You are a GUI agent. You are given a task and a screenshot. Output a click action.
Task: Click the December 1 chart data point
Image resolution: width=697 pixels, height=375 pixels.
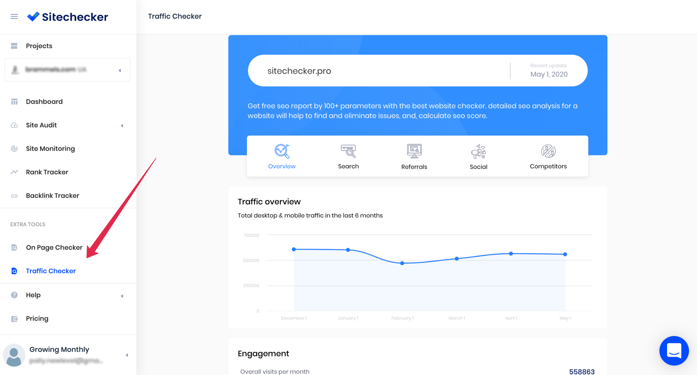tap(294, 249)
